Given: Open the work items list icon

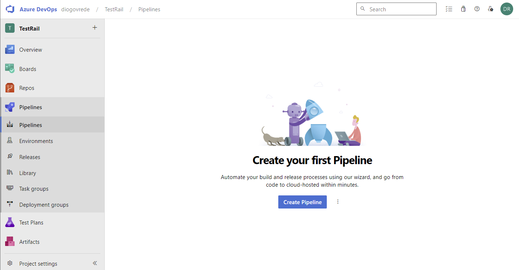Looking at the screenshot, I should [x=449, y=9].
